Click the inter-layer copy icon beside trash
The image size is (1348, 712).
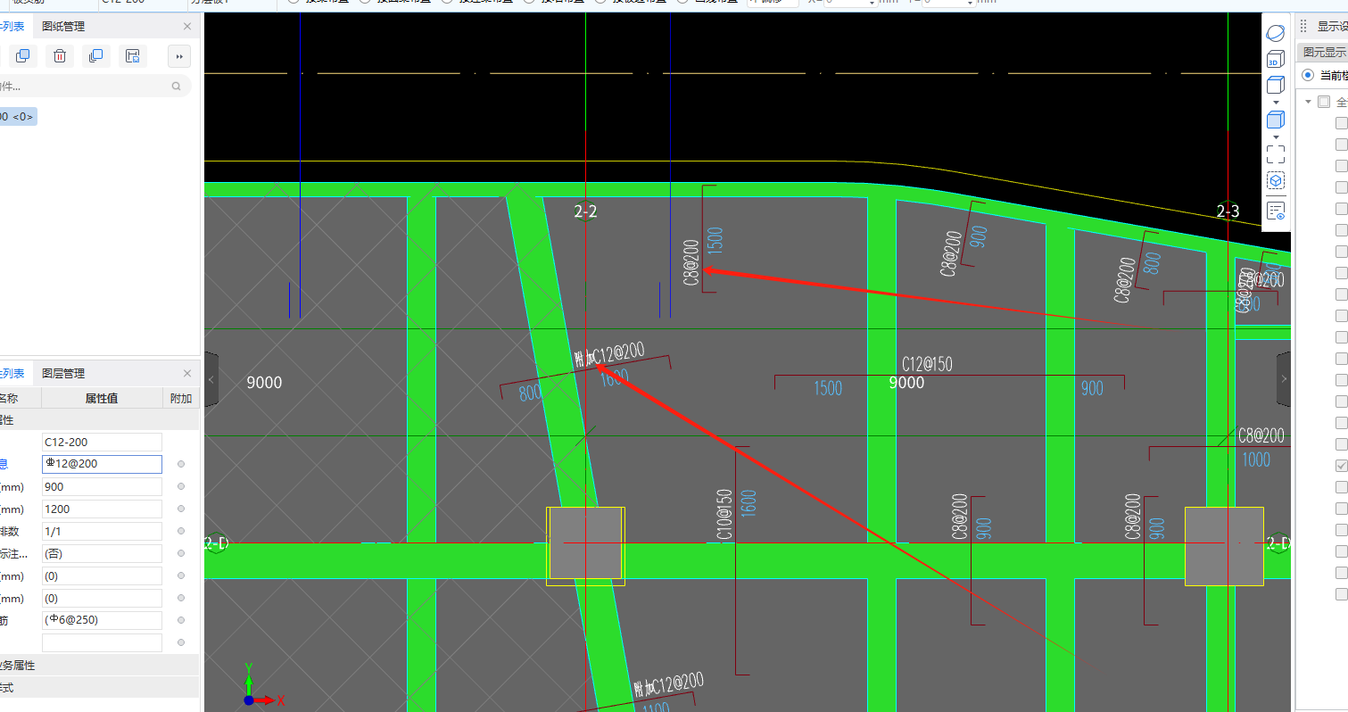point(95,56)
